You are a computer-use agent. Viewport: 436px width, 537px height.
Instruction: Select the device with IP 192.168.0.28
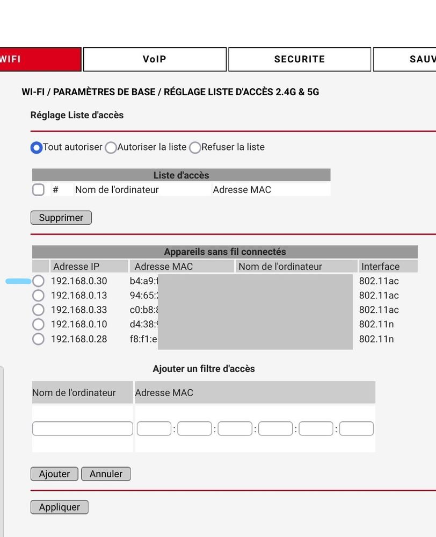point(38,339)
